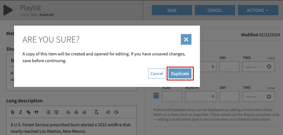Confirm with the Duplicate button
The image size is (283, 135).
coord(180,74)
